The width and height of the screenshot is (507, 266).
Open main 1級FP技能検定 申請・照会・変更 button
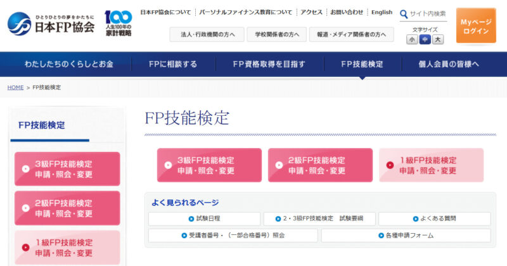coord(432,165)
